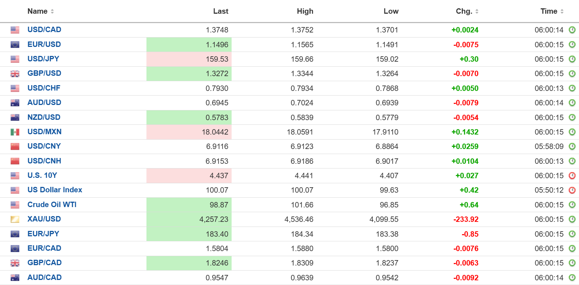Click the green clock icon in USD/CAD row
579x285 pixels.
tap(572, 30)
